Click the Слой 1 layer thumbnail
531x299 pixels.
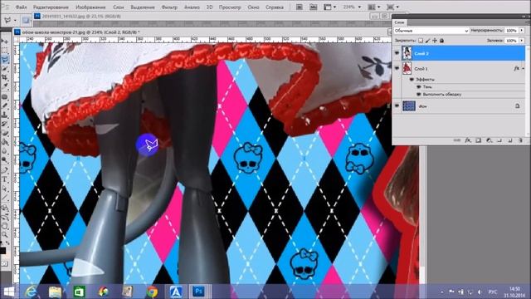[x=407, y=68]
